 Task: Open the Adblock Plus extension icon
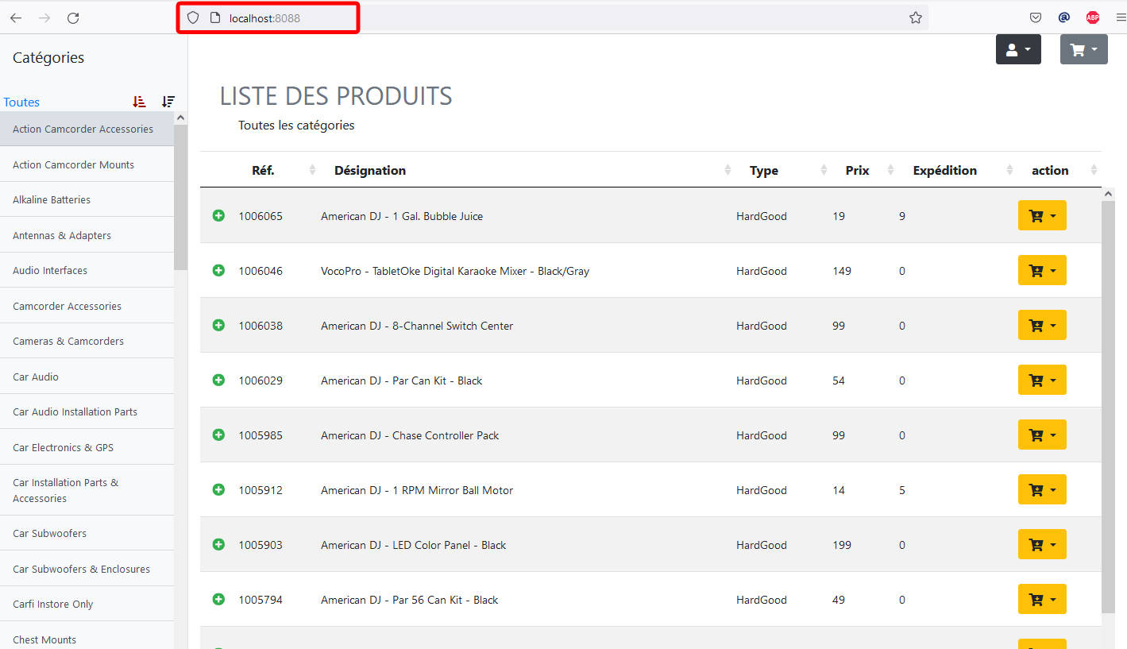[x=1093, y=17]
